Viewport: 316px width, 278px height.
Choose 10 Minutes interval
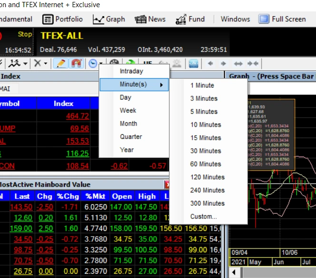pyautogui.click(x=208, y=125)
